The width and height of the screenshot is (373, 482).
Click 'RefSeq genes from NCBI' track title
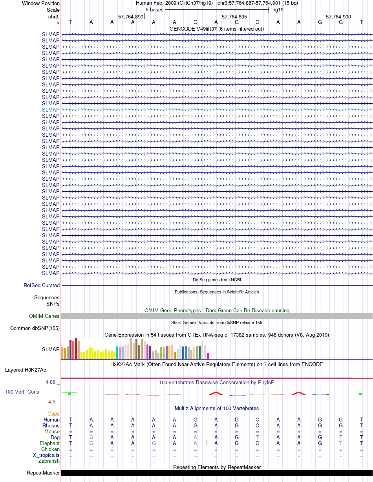pos(217,280)
